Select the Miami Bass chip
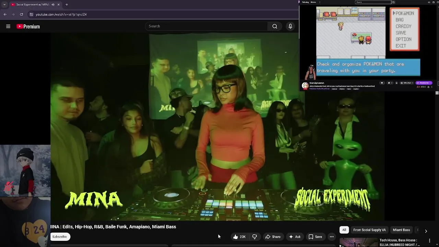This screenshot has height=247, width=439. pos(401,230)
